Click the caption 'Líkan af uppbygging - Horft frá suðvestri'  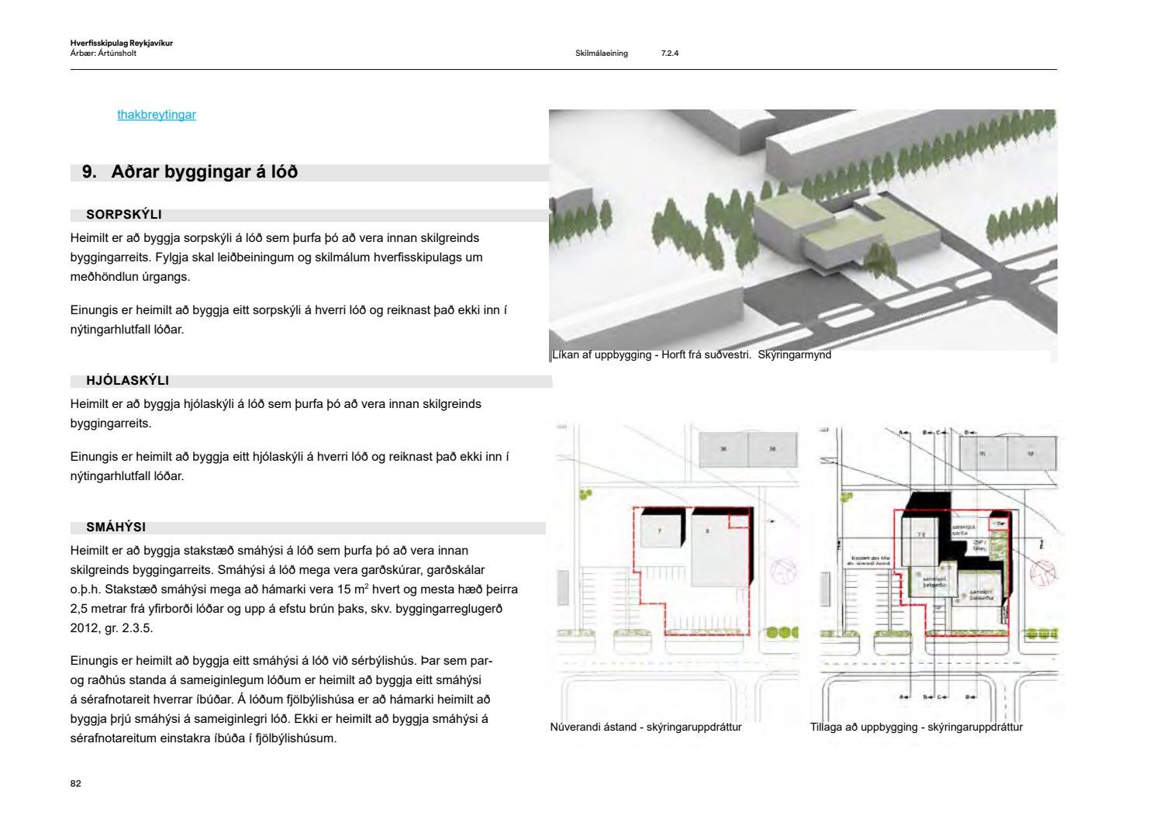click(690, 355)
